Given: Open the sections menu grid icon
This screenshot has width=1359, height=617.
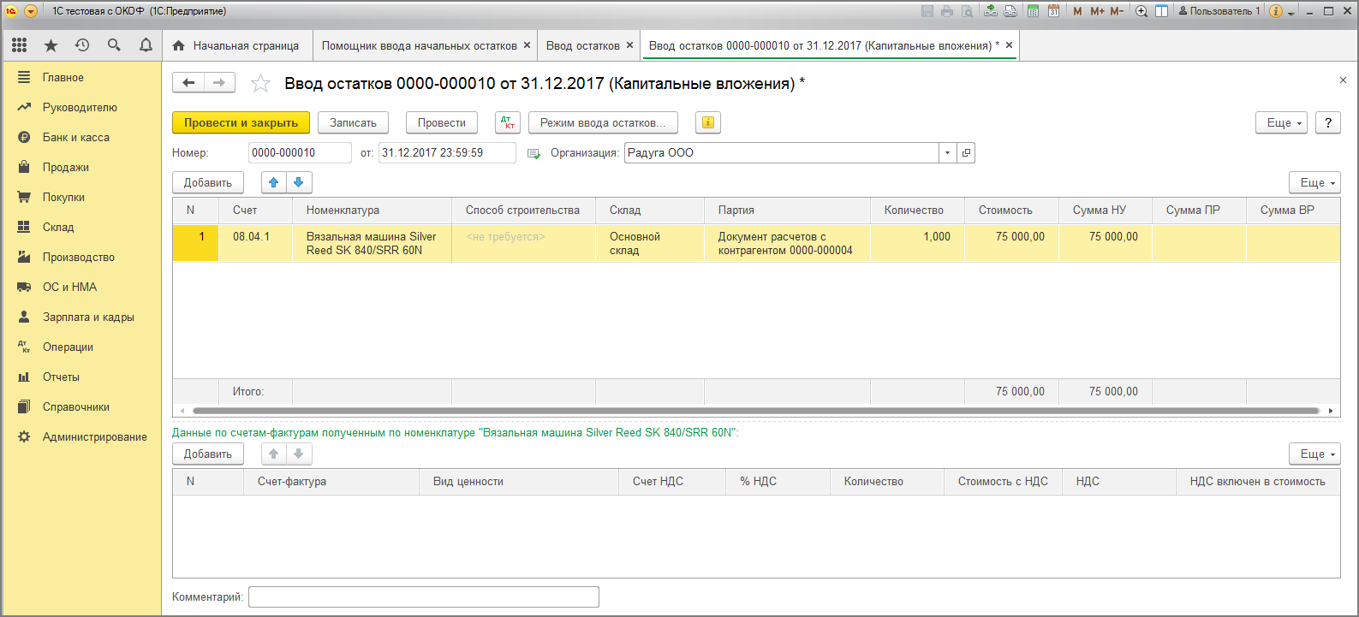Looking at the screenshot, I should tap(19, 45).
